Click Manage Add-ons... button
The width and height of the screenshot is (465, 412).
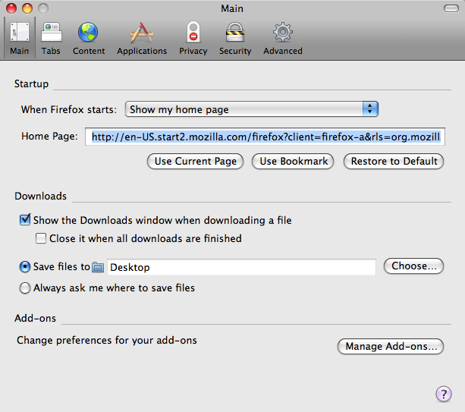pyautogui.click(x=391, y=347)
